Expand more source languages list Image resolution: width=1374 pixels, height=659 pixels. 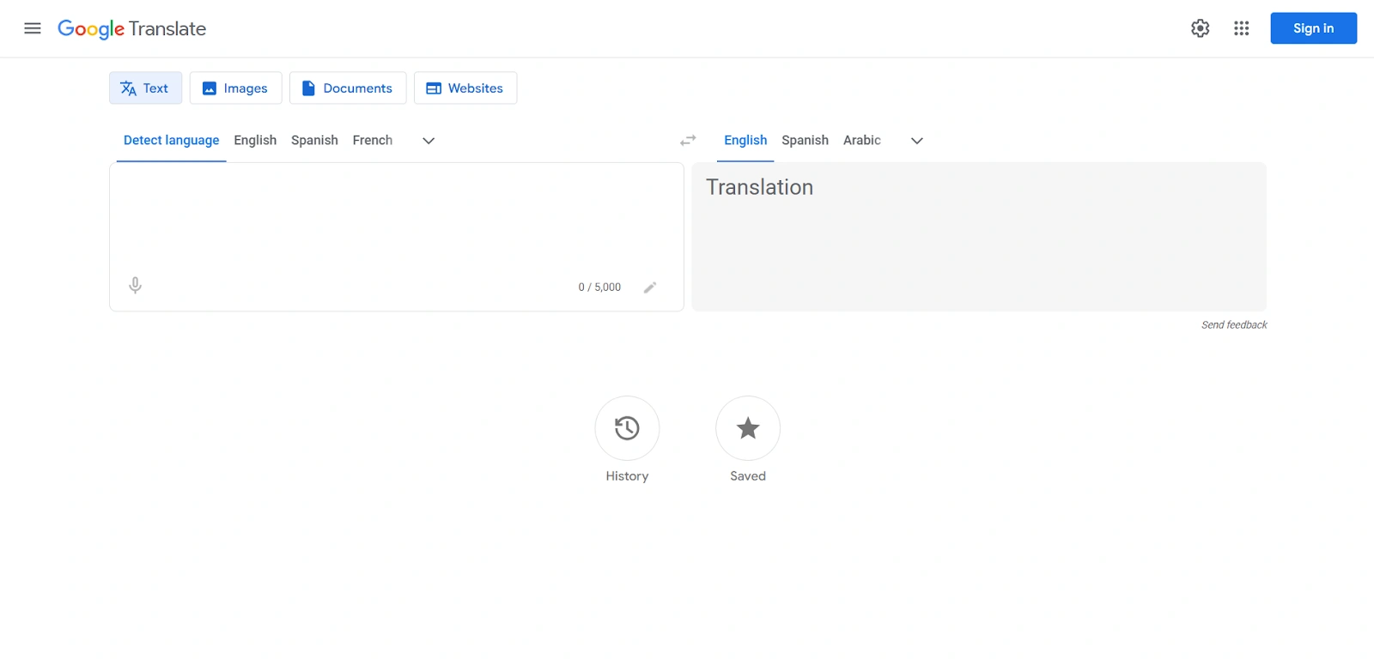coord(429,141)
